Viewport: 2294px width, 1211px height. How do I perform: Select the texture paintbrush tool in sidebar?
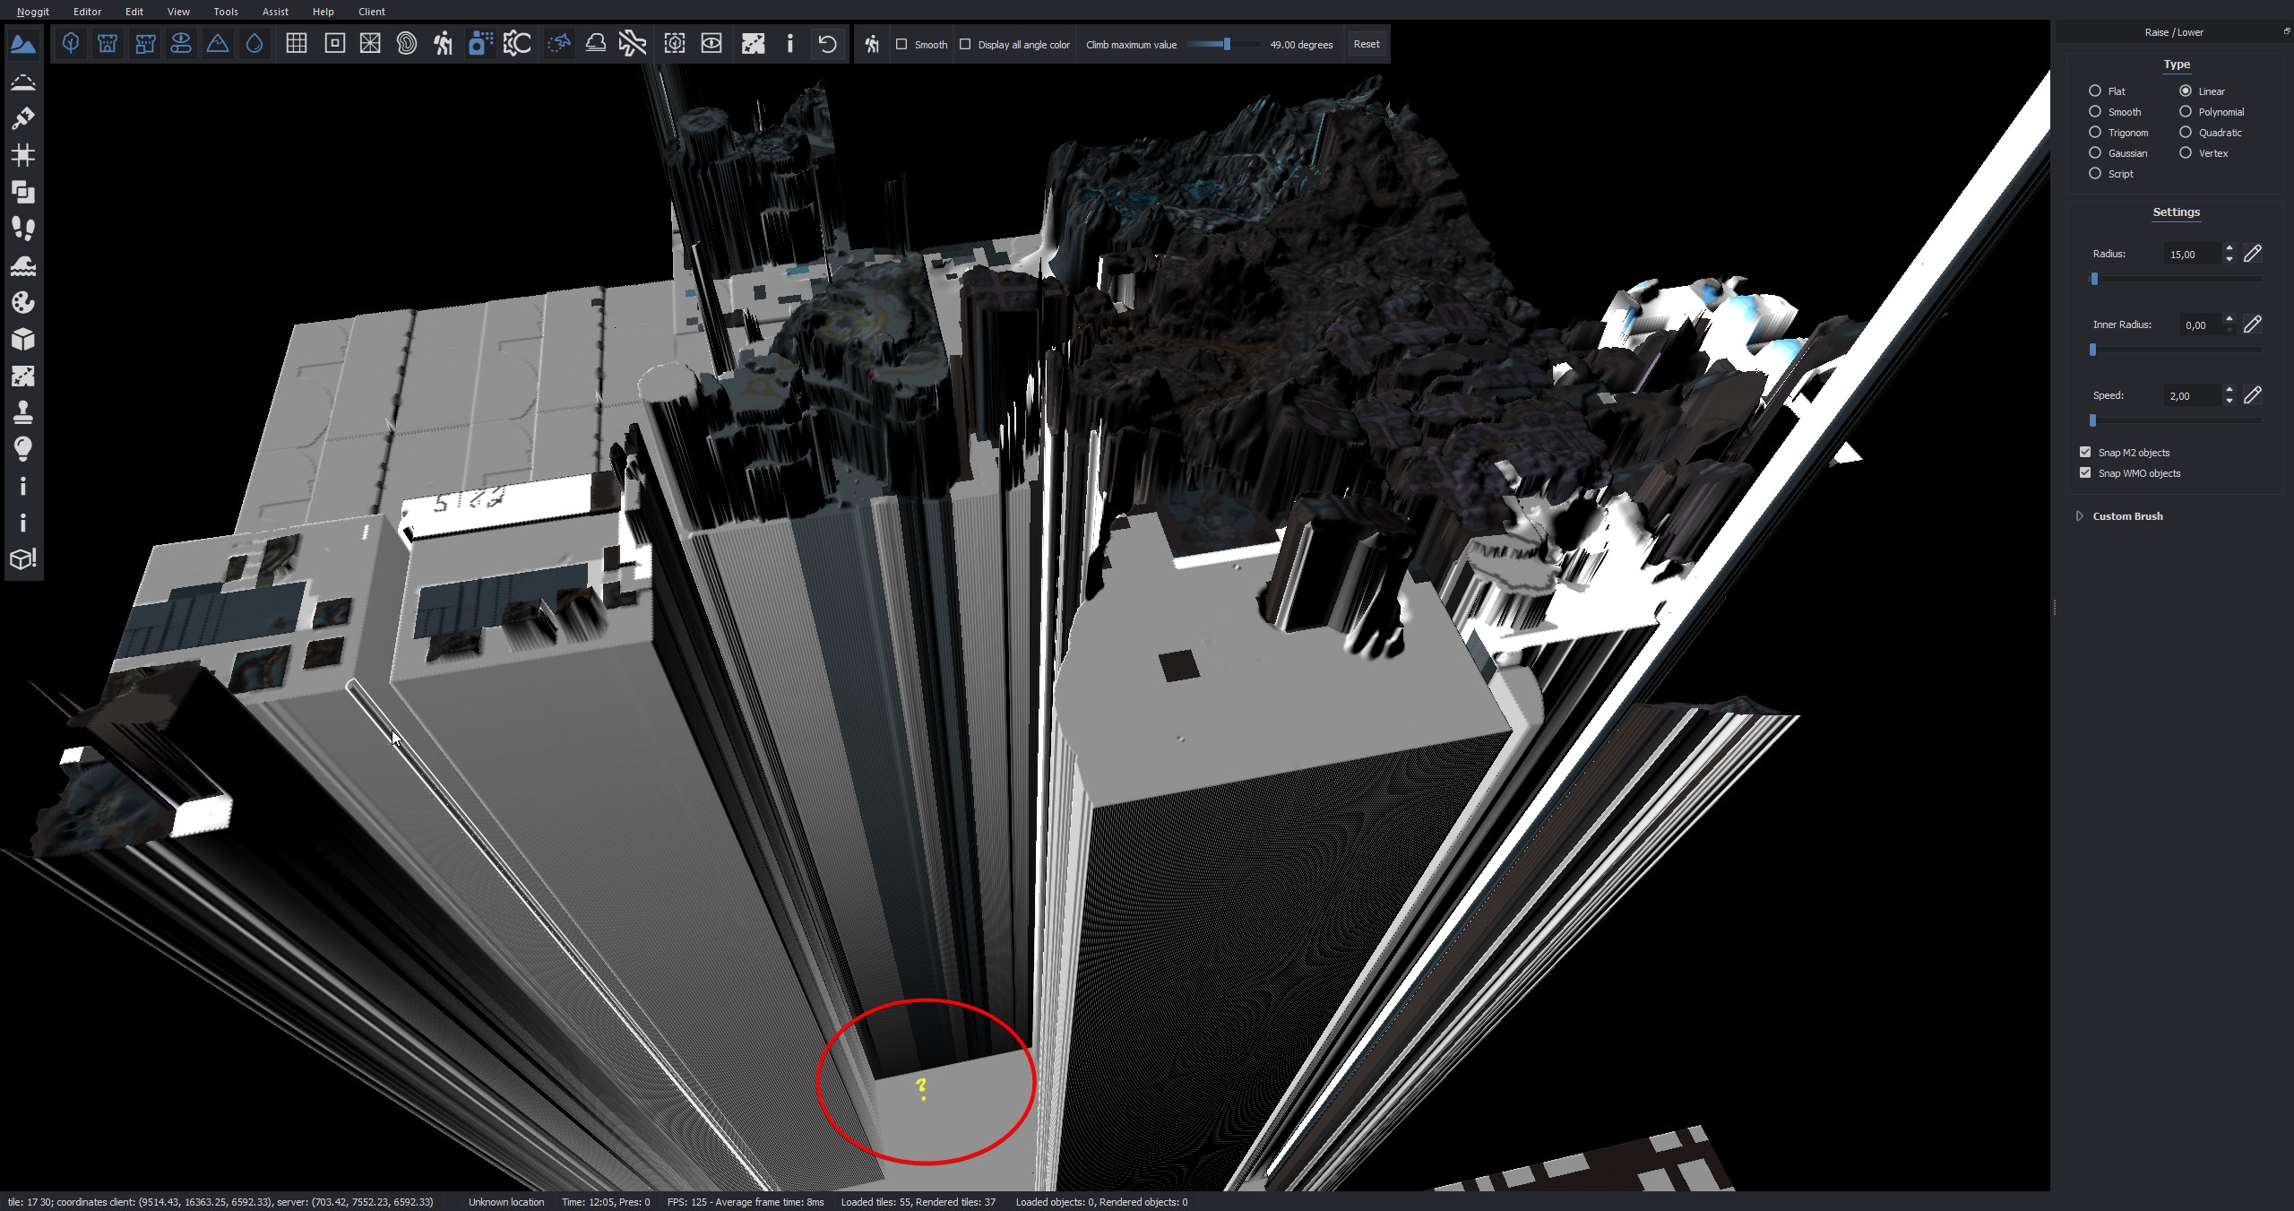pos(23,118)
